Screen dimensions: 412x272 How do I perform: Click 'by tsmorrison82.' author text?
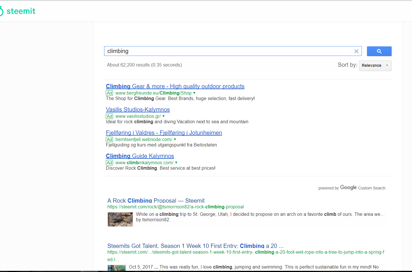point(153,220)
